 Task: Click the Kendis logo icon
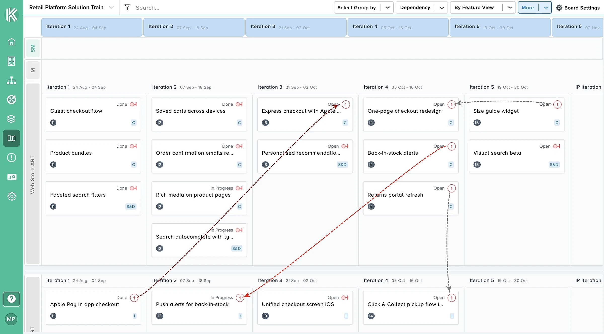pos(12,15)
